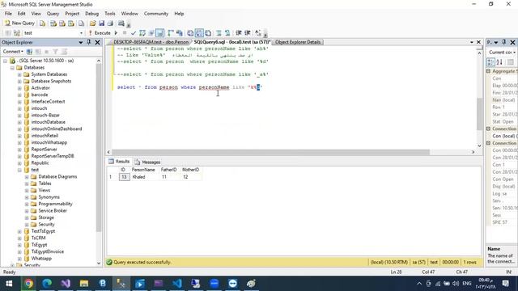Select the ReportServer database
Viewport: 518px width, 291px height.
pyautogui.click(x=44, y=150)
